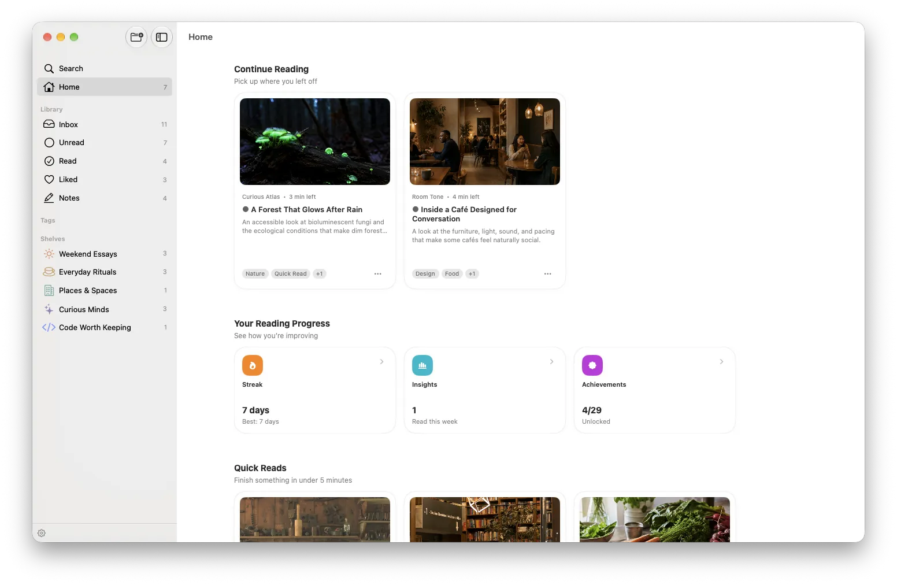The height and width of the screenshot is (585, 897).
Task: Open the Places & Spaces shelf
Action: [105, 291]
